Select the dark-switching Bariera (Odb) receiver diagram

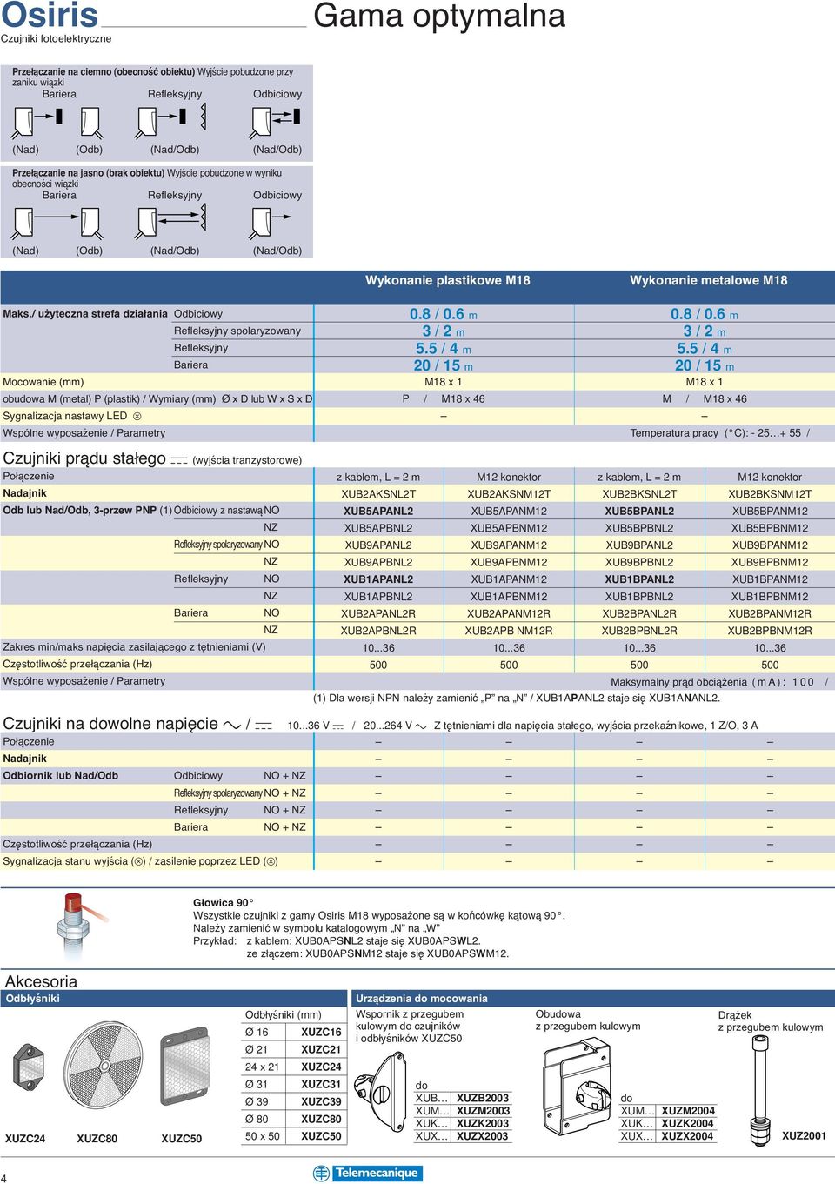pos(90,122)
